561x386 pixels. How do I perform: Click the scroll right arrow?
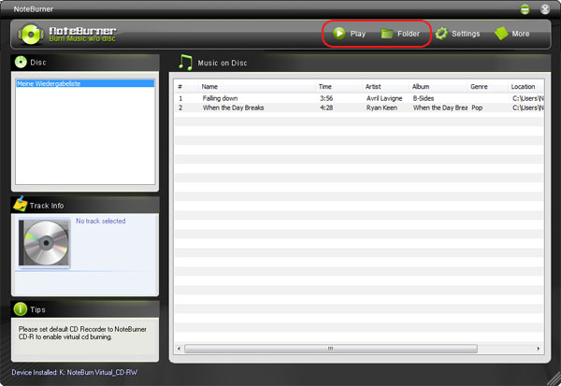[x=539, y=349]
